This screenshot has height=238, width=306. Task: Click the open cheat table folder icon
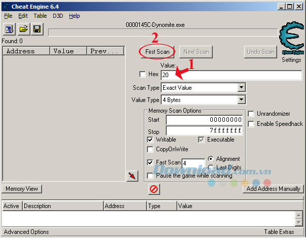24,29
